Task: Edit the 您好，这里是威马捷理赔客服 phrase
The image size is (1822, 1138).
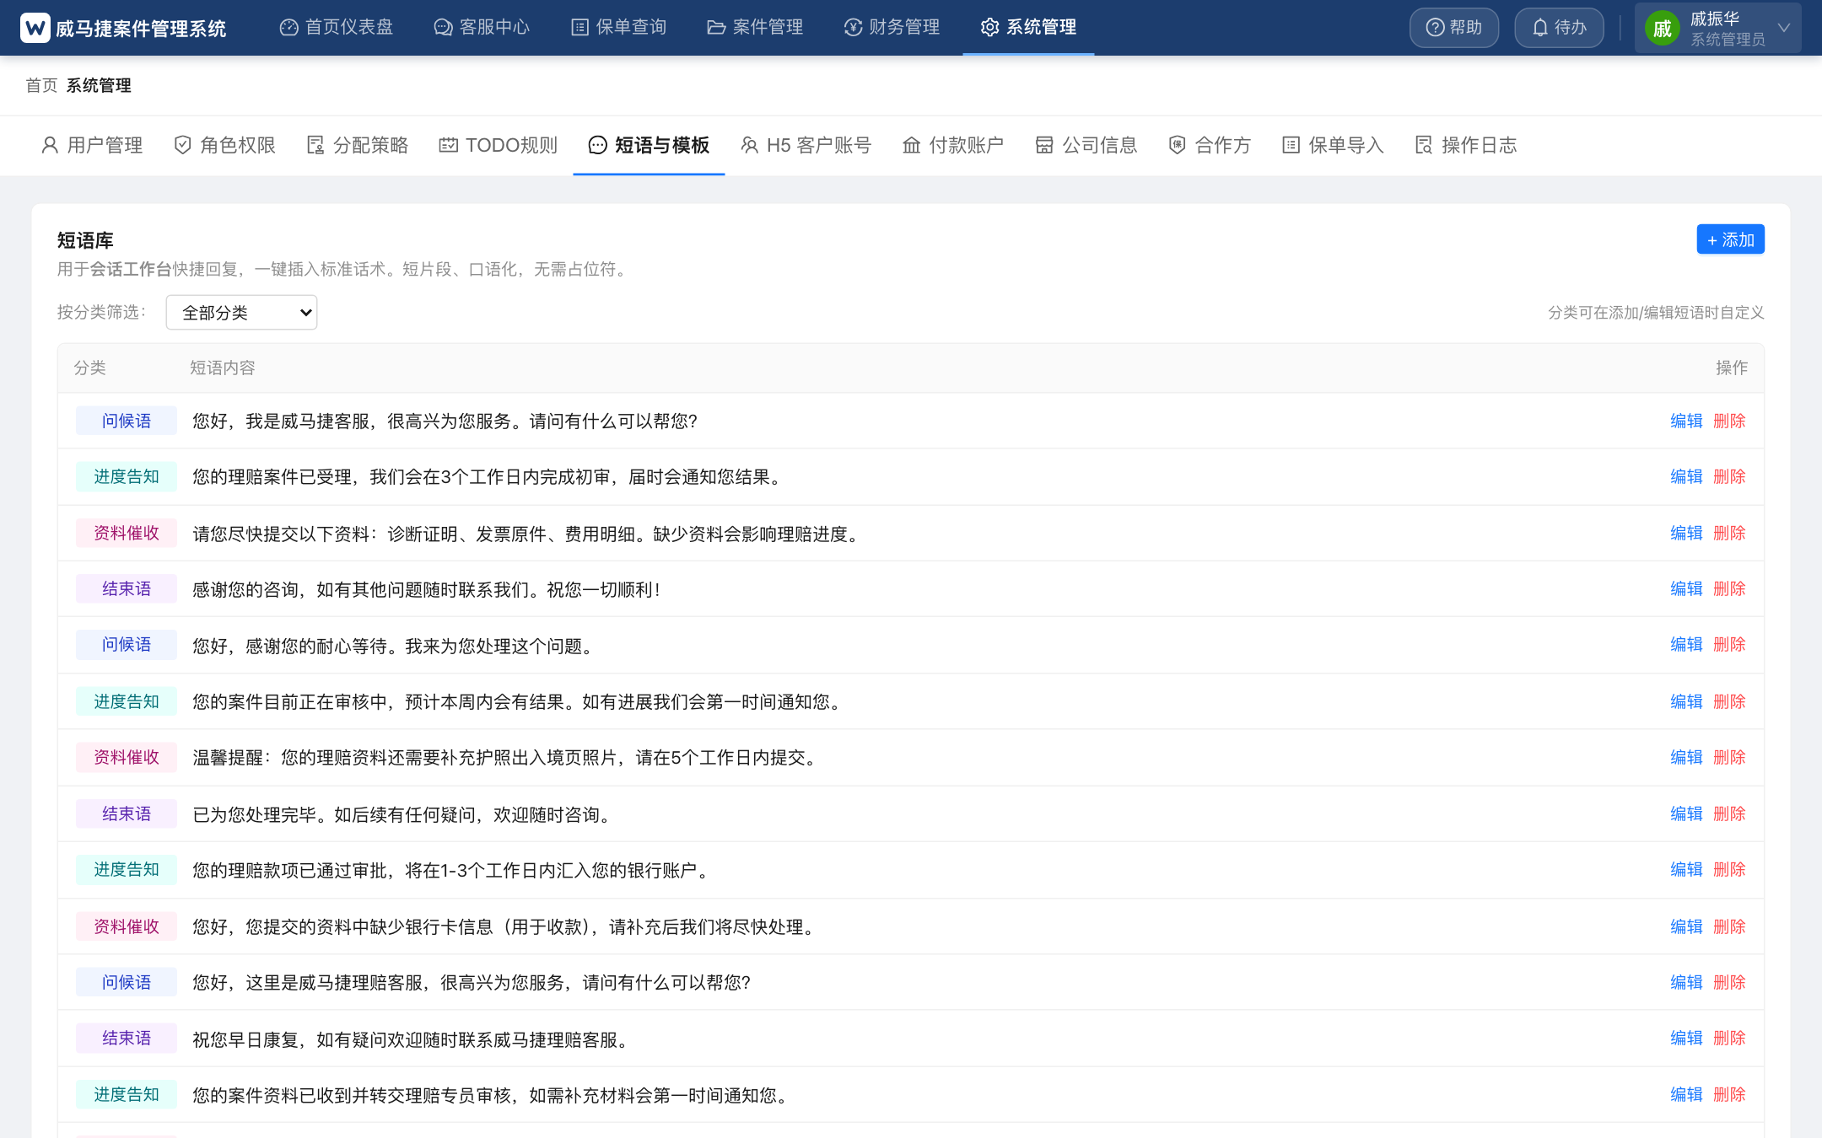Action: point(1686,982)
